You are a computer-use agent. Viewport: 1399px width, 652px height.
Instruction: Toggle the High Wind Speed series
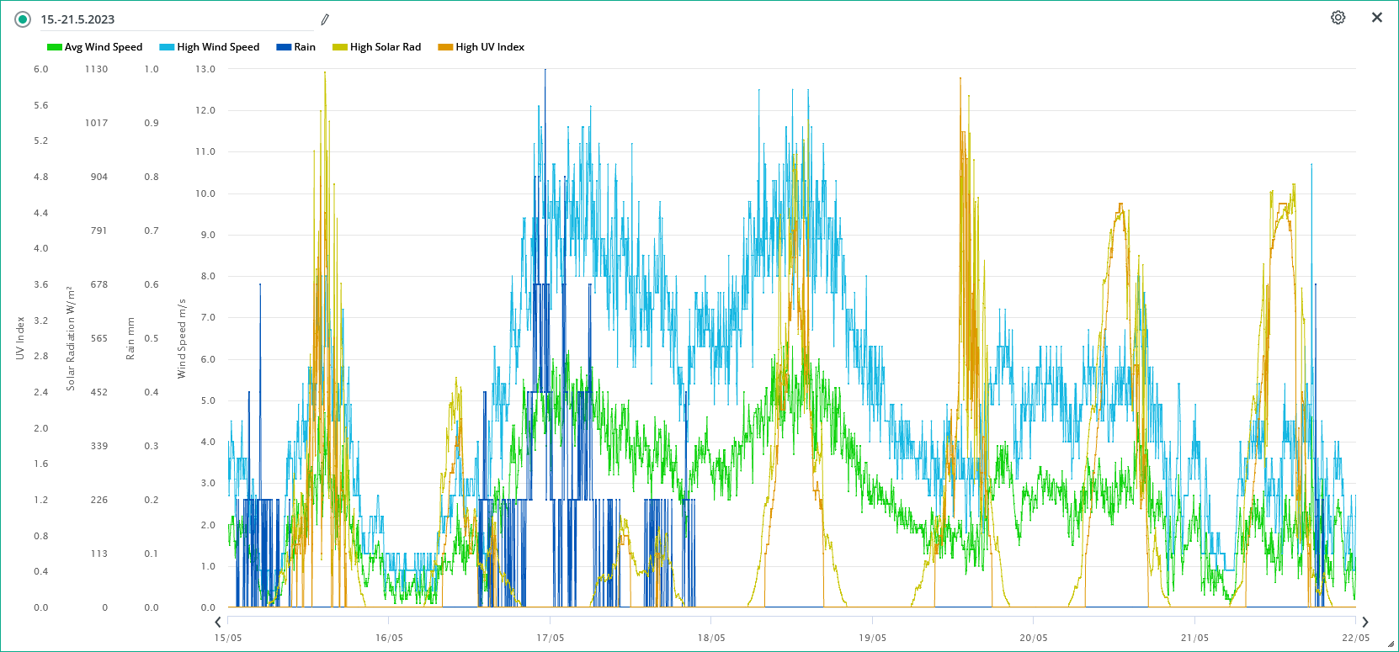coord(210,47)
